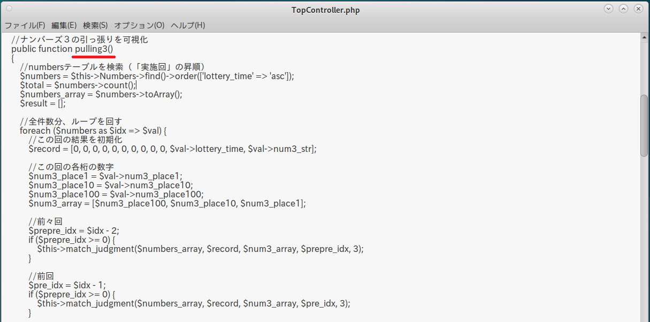Maximize the editor window
Viewport: 650px width, 322px height.
(x=624, y=9)
